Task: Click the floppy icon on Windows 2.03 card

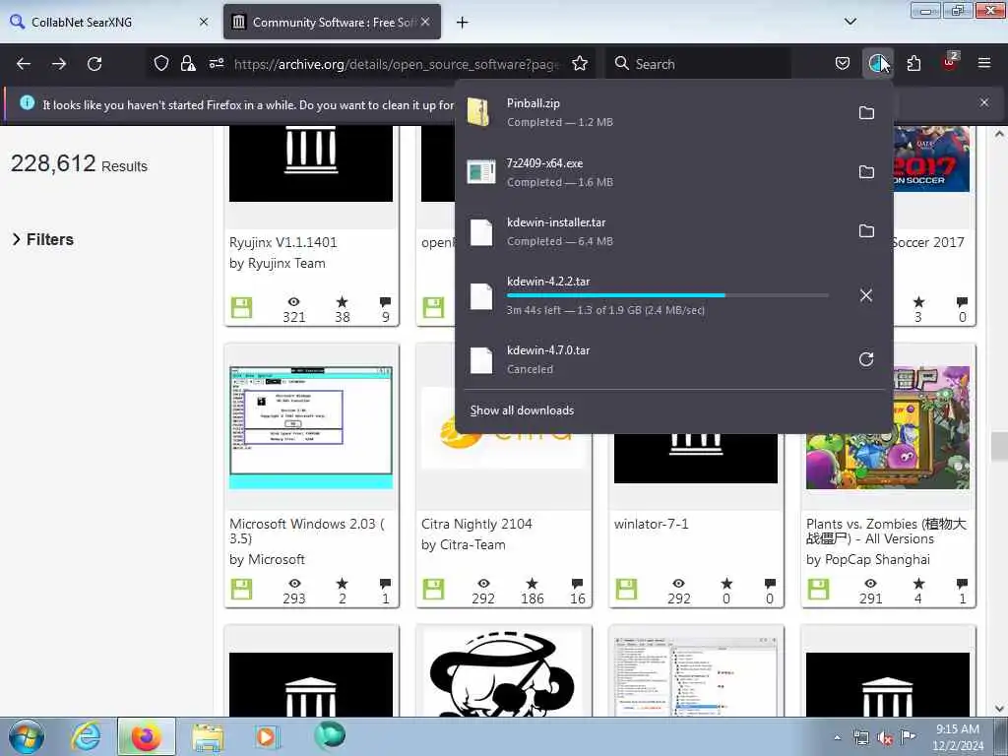Action: (242, 589)
